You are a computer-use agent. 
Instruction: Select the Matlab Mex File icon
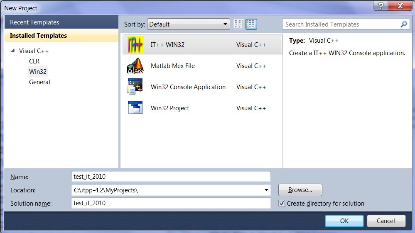click(x=135, y=66)
